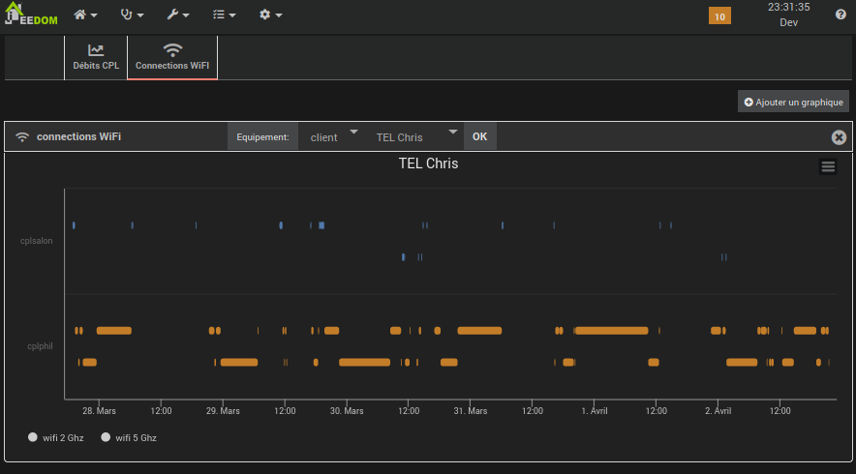This screenshot has height=474, width=856.
Task: Click the 30. Mars axis label
Action: (347, 411)
